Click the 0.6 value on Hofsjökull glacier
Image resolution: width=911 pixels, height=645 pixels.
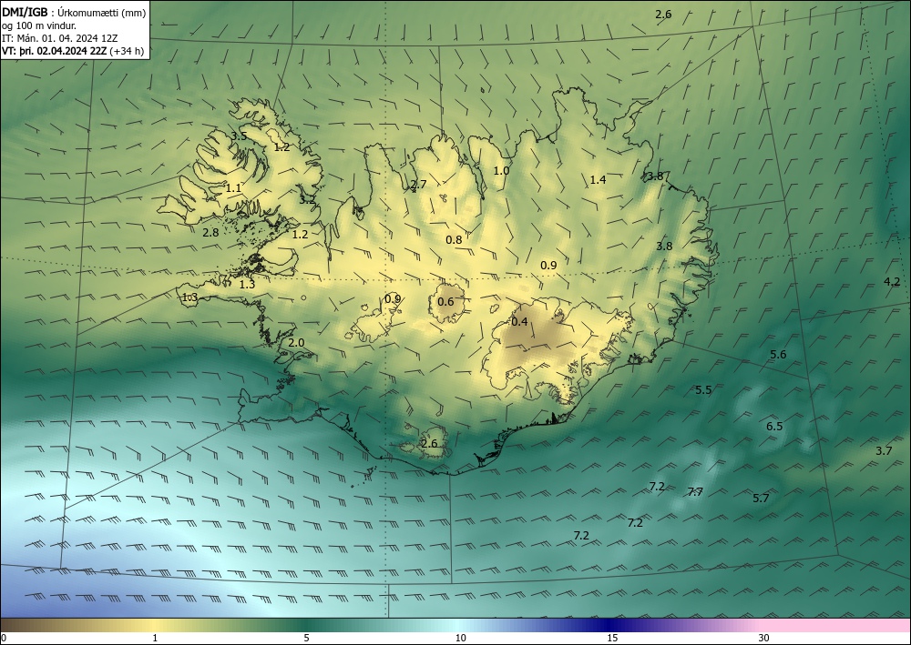[x=445, y=302]
